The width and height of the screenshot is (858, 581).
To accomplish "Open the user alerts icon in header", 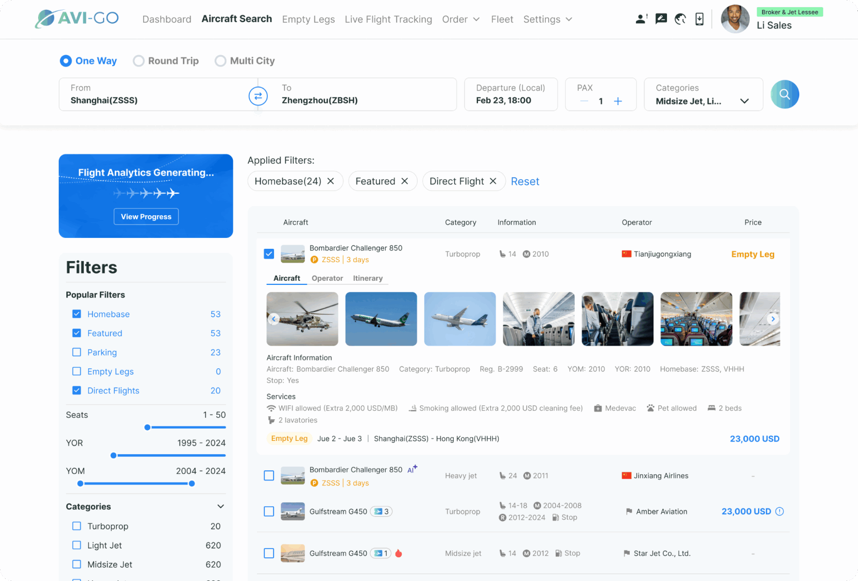I will [641, 19].
